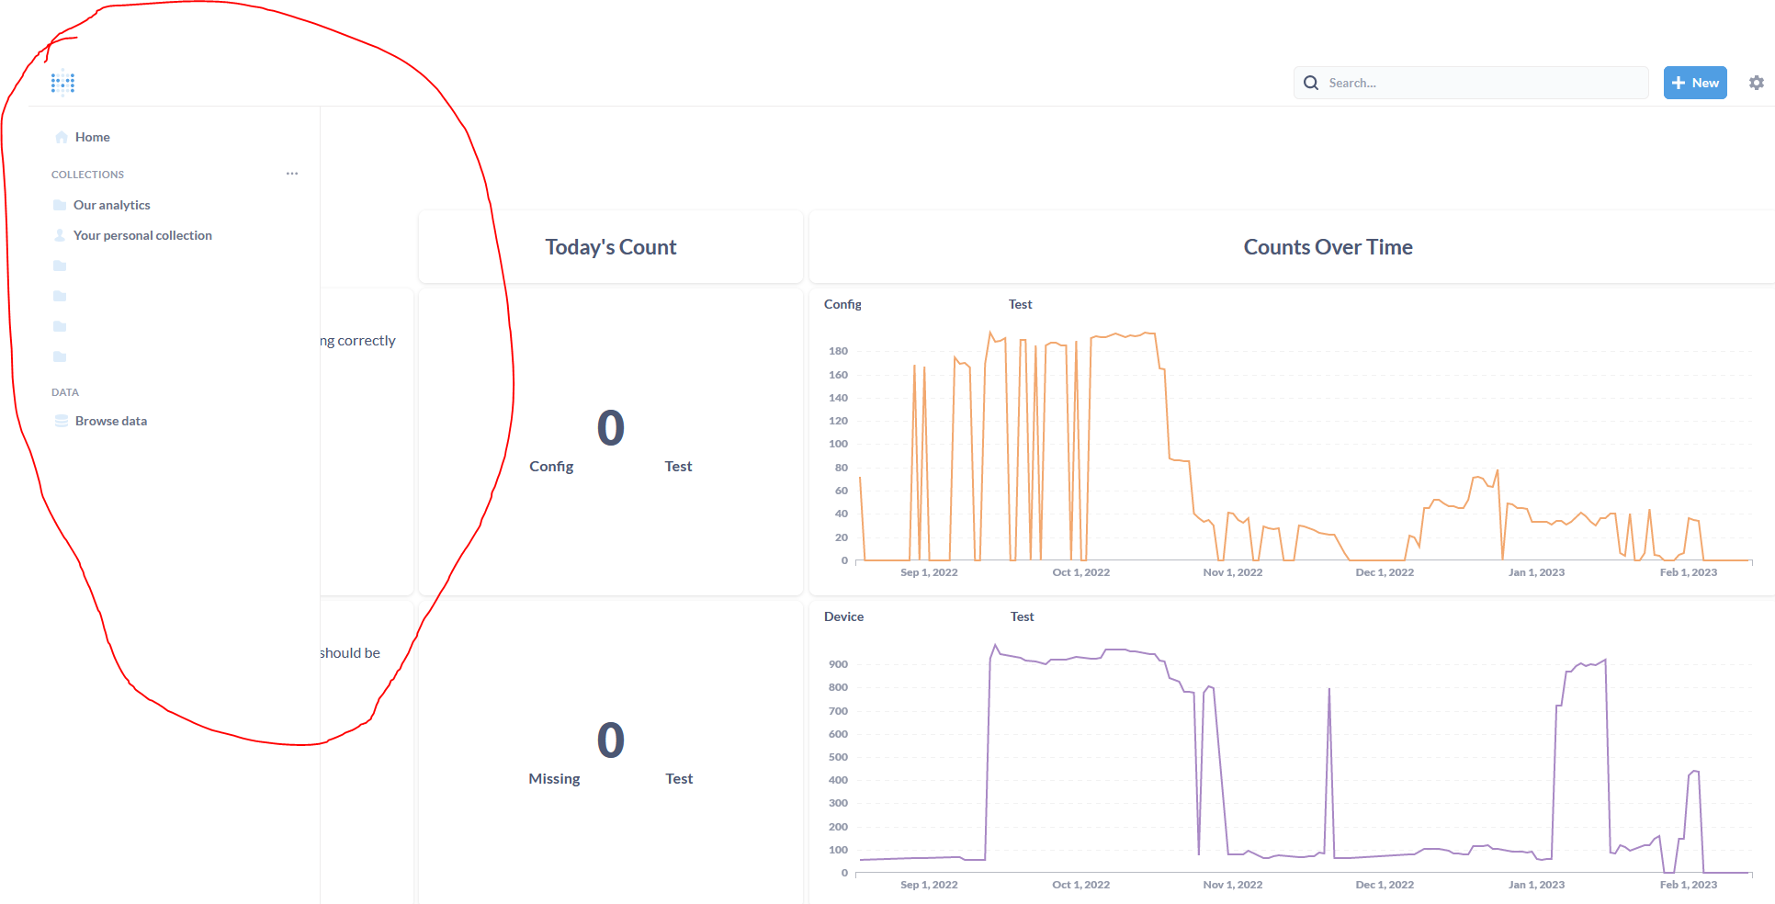Open Your personal collection from the sidebar
The width and height of the screenshot is (1775, 904).
point(142,235)
